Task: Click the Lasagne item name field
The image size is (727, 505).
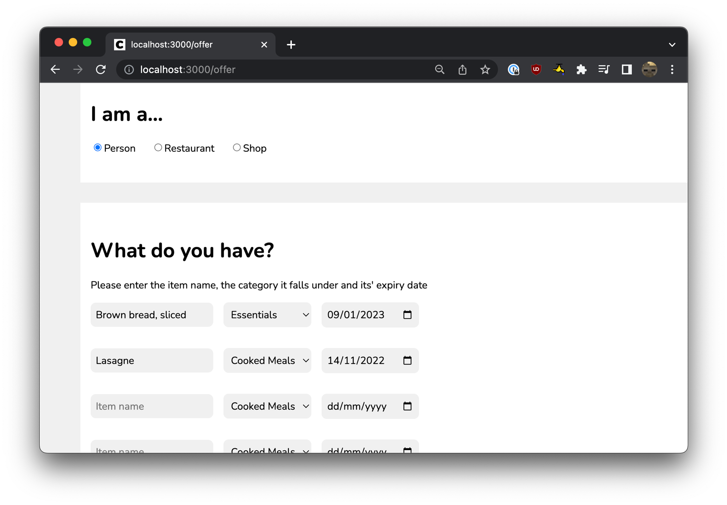Action: pyautogui.click(x=152, y=360)
